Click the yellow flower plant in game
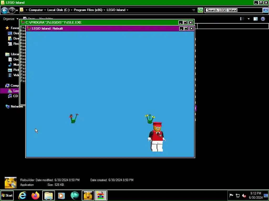This screenshot has width=269, height=201. pos(150,119)
